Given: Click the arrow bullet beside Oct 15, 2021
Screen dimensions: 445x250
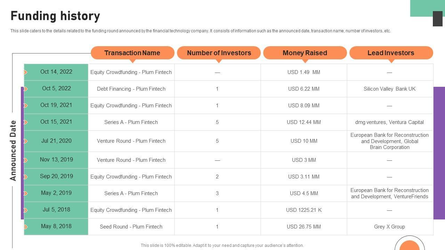Looking at the screenshot, I should click(25, 122).
